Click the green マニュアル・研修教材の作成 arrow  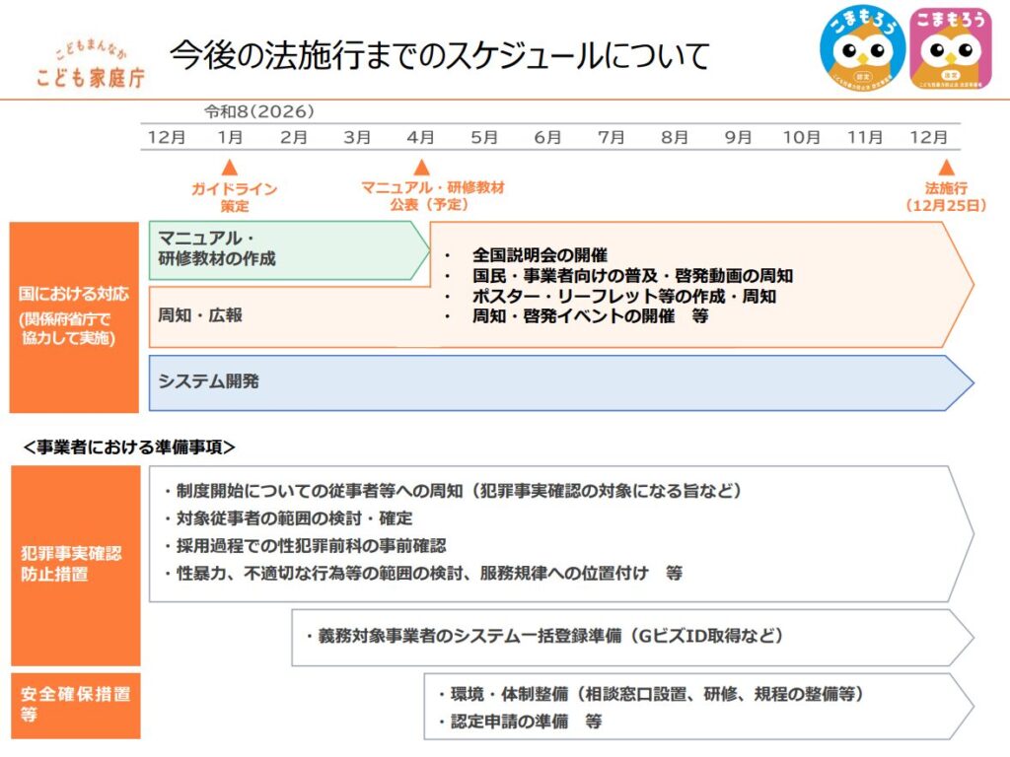pyautogui.click(x=286, y=249)
